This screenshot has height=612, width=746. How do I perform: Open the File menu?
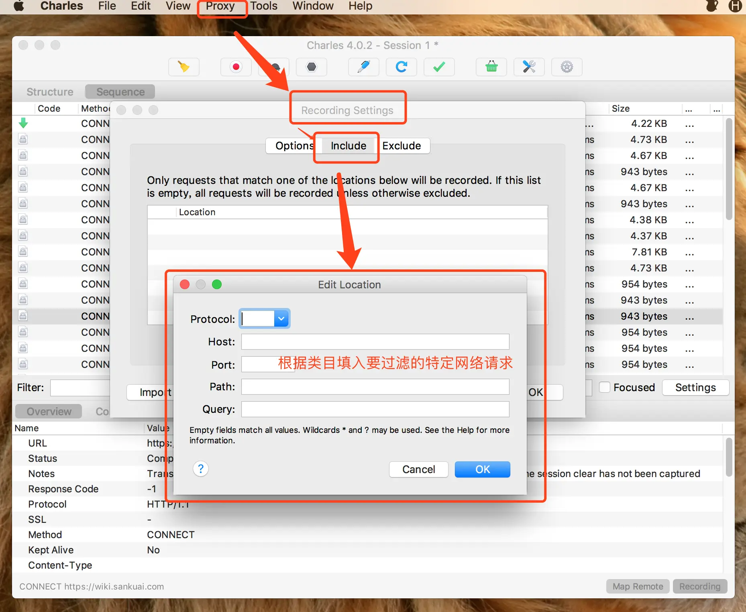tap(107, 6)
